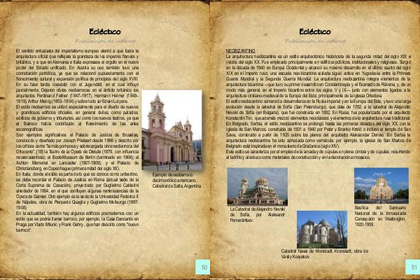The height and width of the screenshot is (280, 420).
Task: Click the paragraph starting 'En Italia, donde el estilo'
Action: click(x=77, y=191)
